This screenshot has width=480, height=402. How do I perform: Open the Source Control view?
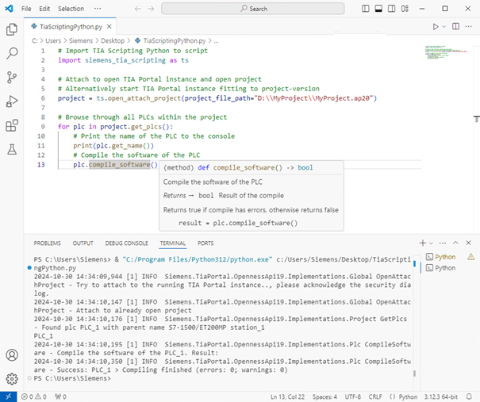(12, 77)
